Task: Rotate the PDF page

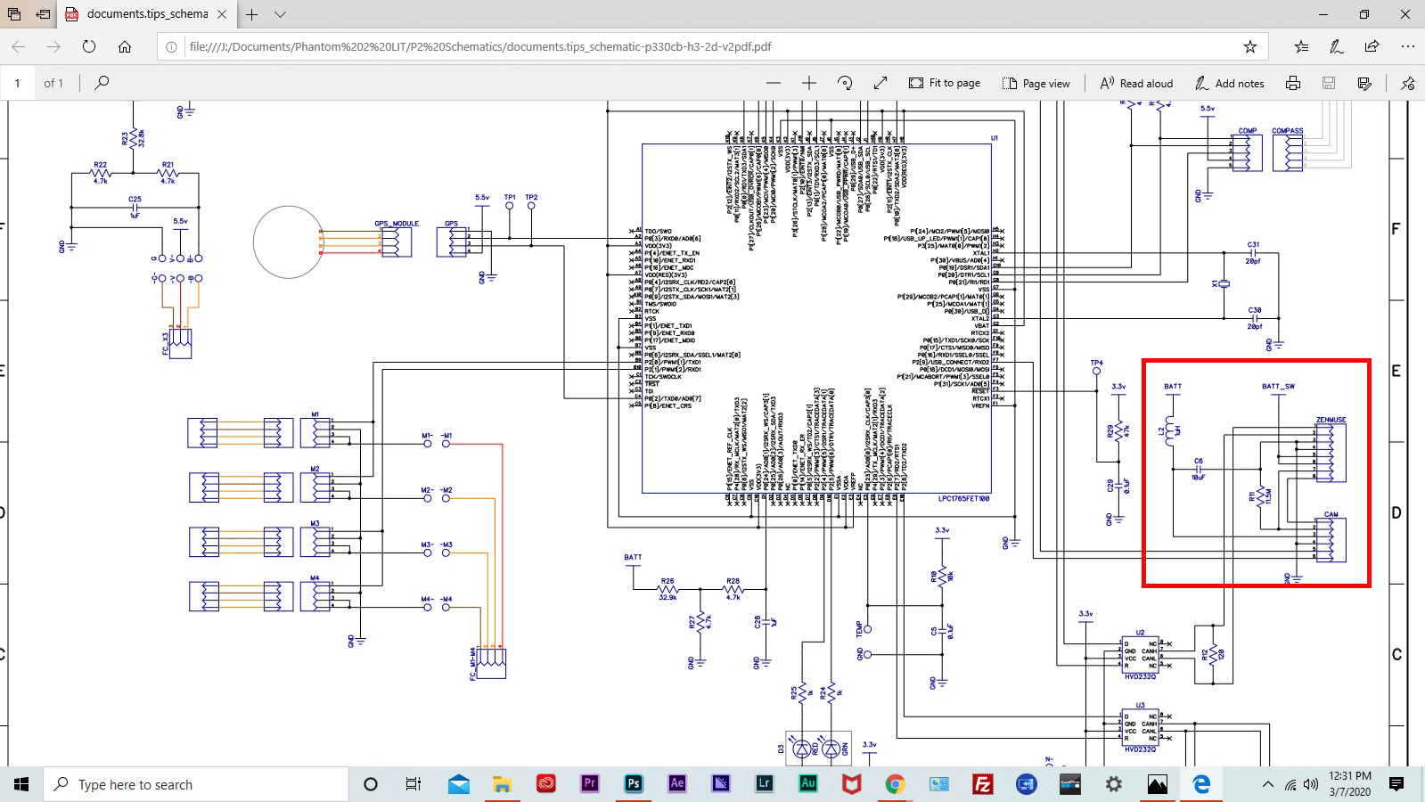Action: click(x=845, y=83)
